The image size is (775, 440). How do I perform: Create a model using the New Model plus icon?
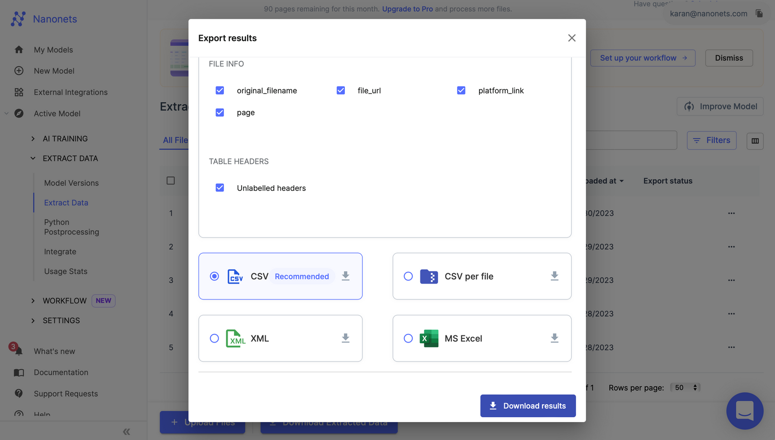18,71
